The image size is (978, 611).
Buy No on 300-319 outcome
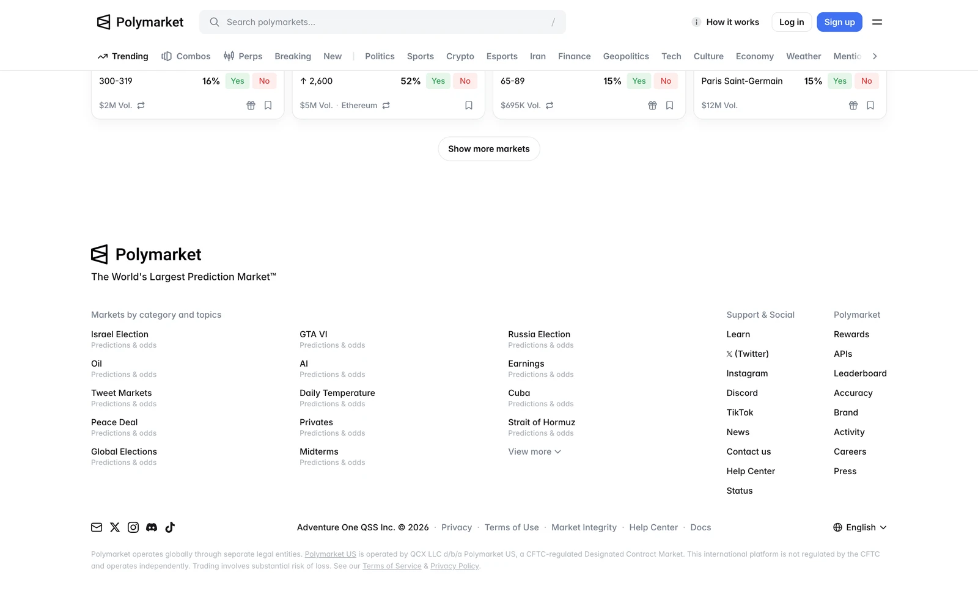pyautogui.click(x=264, y=81)
